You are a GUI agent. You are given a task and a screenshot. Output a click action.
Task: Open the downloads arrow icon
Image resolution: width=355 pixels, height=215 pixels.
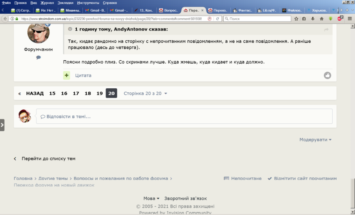coord(312,19)
